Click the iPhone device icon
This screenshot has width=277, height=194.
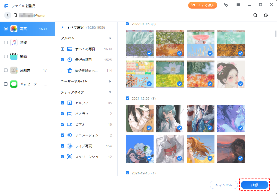[15, 15]
